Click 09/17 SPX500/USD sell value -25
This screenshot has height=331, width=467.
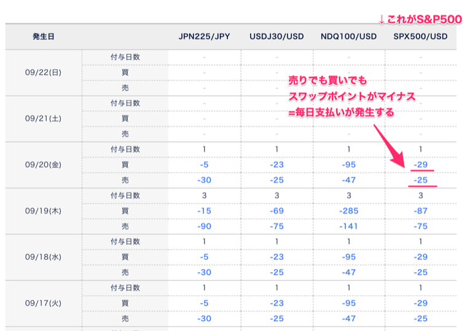tap(420, 319)
